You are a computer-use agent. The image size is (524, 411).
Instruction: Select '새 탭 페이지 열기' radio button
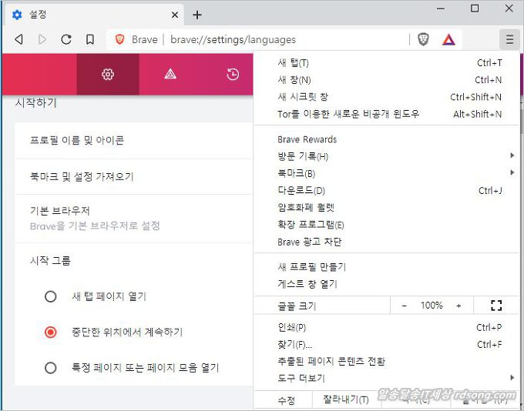(51, 296)
